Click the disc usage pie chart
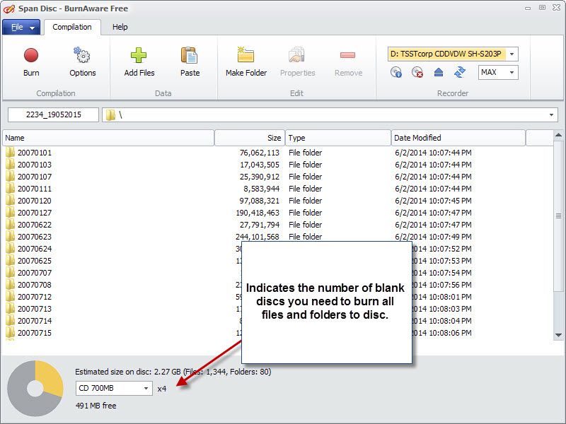This screenshot has height=424, width=566. coord(35,388)
